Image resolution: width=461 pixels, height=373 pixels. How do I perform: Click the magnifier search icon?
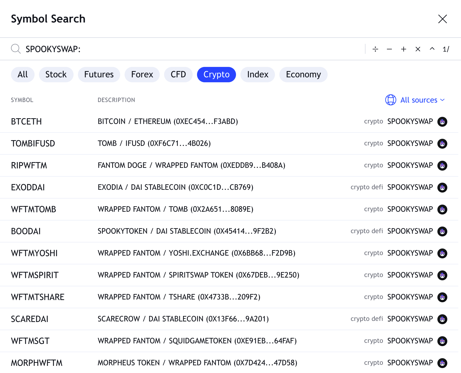tap(16, 49)
